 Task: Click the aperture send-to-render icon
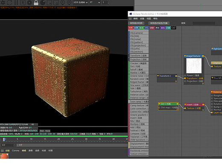pos(3,3)
